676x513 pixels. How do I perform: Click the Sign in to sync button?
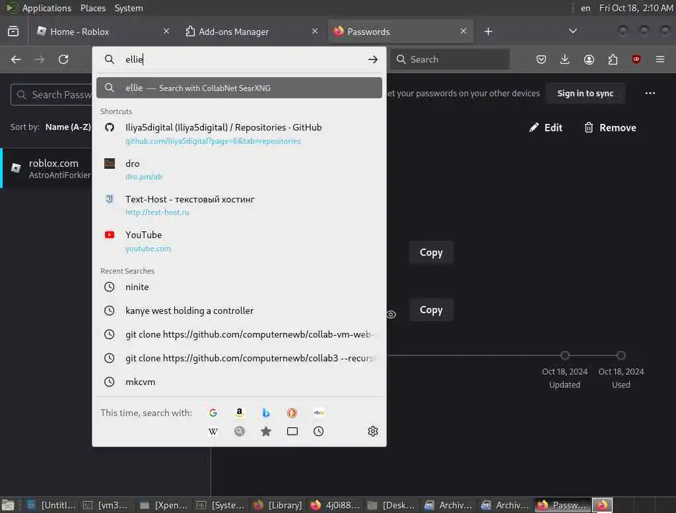[x=585, y=93]
